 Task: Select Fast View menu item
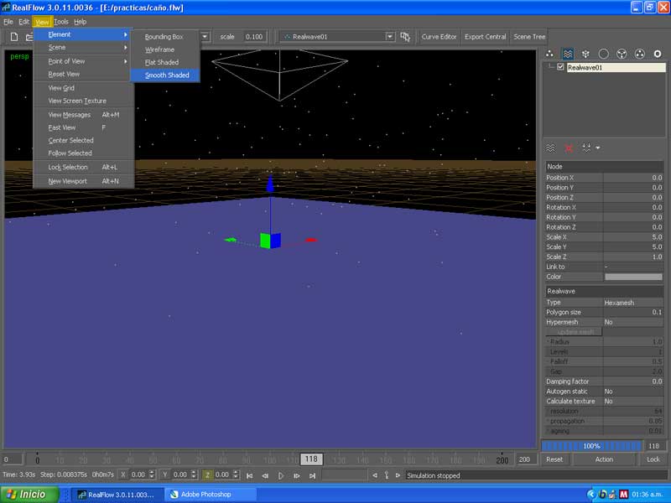pos(84,127)
